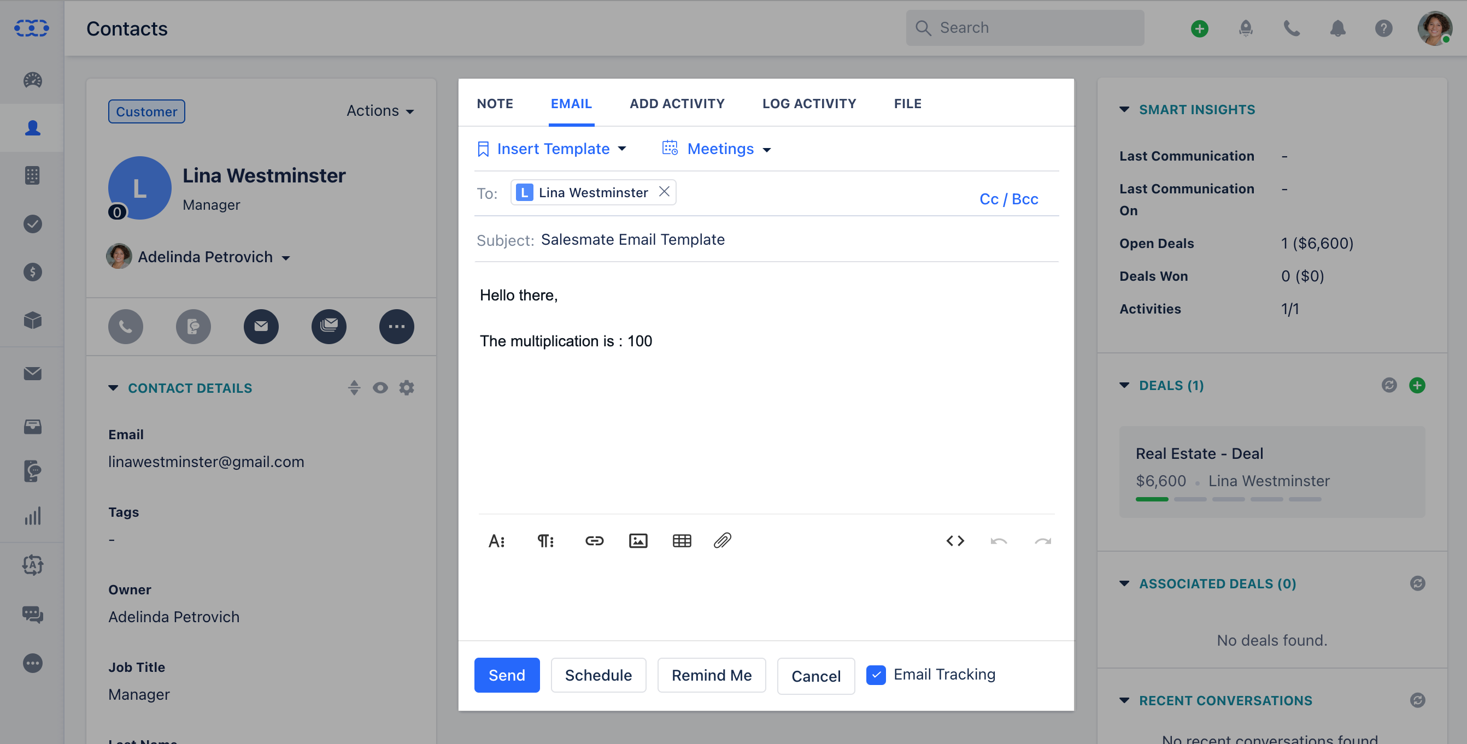Viewport: 1467px width, 744px height.
Task: Toggle visibility eye icon in Contact Details
Action: pos(380,388)
